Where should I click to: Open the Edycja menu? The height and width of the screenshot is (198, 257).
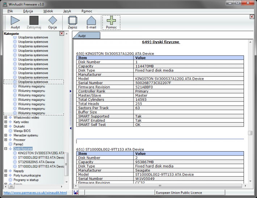[x=28, y=11]
